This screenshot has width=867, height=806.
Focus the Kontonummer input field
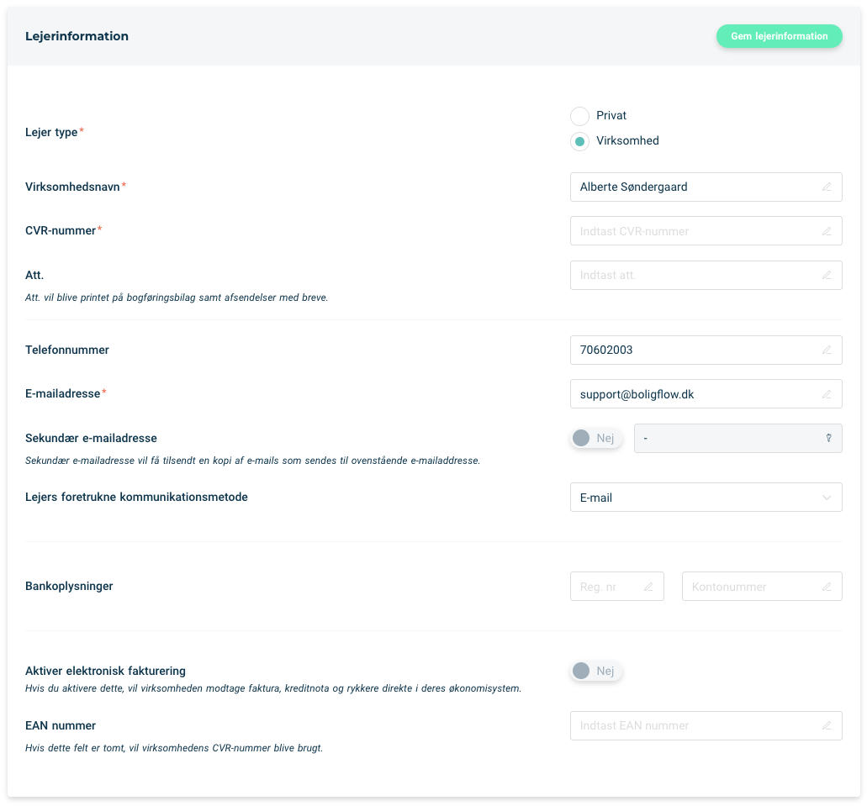[761, 587]
